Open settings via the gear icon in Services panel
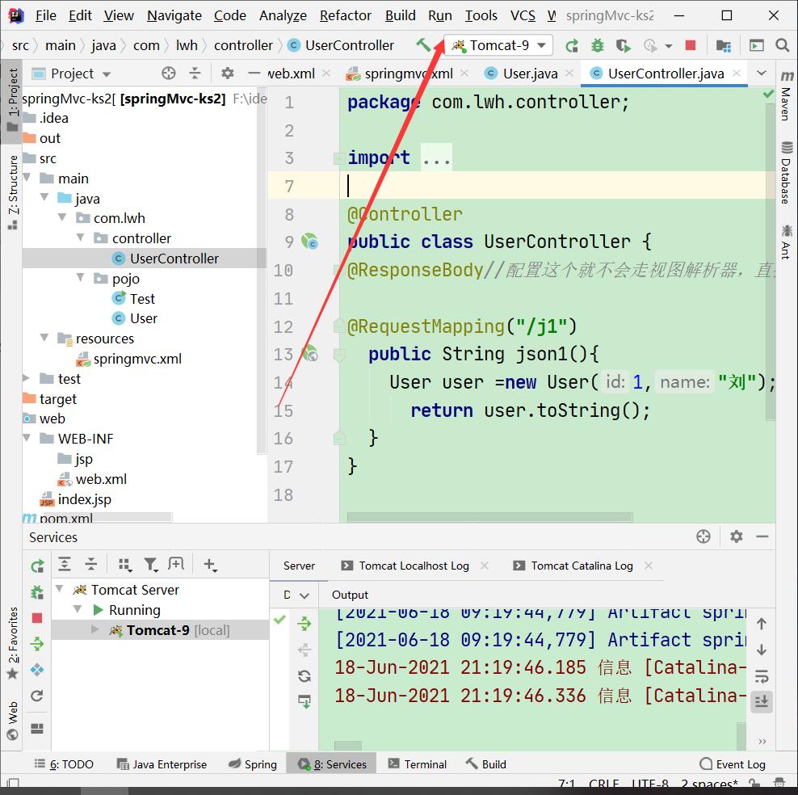This screenshot has height=795, width=798. (x=736, y=536)
